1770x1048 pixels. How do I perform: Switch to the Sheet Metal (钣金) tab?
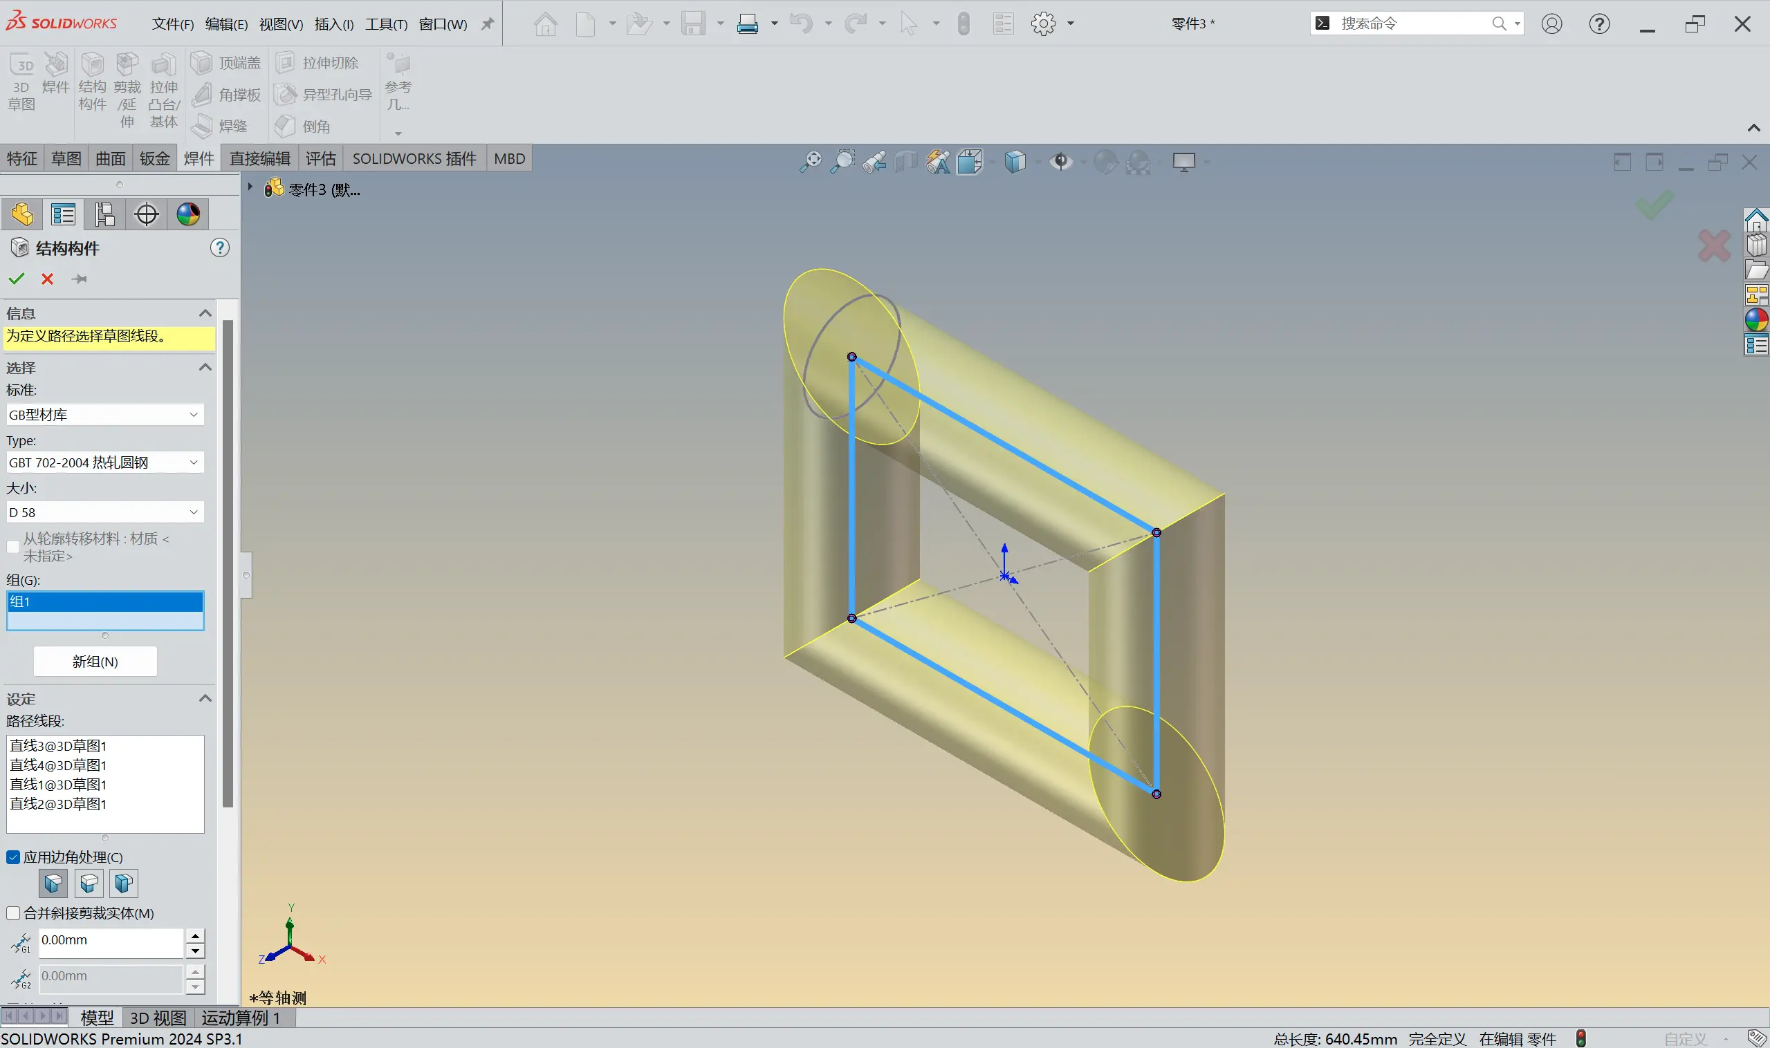click(154, 158)
